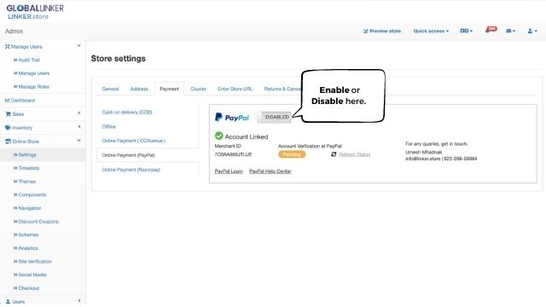Open Themes under Online Store
Image resolution: width=546 pixels, height=307 pixels.
click(x=26, y=182)
